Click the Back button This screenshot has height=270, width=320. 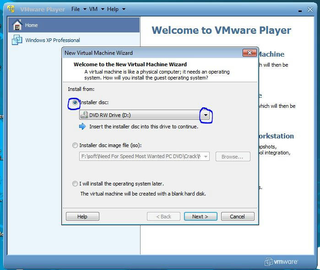coord(163,217)
